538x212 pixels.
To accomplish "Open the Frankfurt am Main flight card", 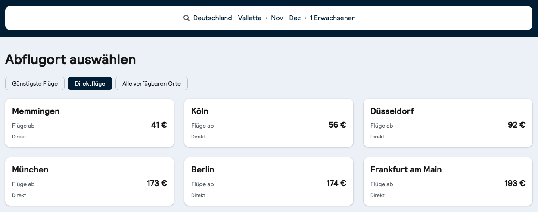I will (x=448, y=181).
